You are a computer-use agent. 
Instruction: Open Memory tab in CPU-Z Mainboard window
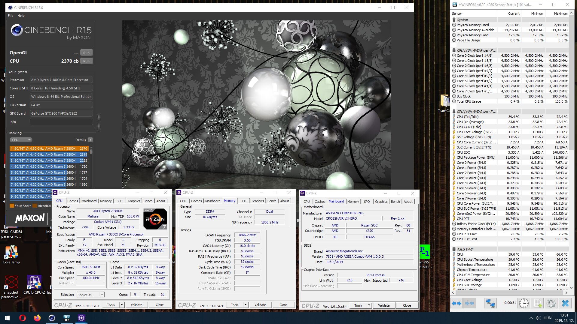(x=353, y=202)
